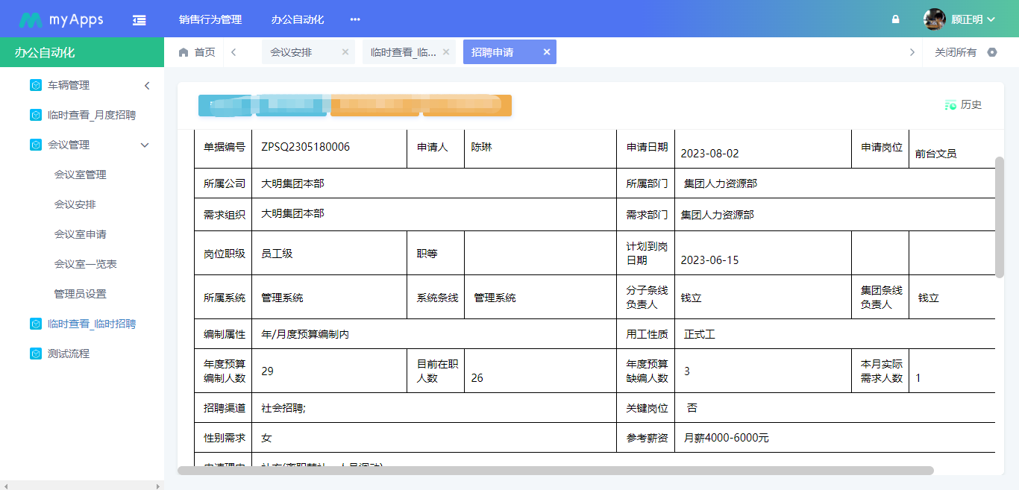Open the ... overflow menu in top bar

coord(354,19)
